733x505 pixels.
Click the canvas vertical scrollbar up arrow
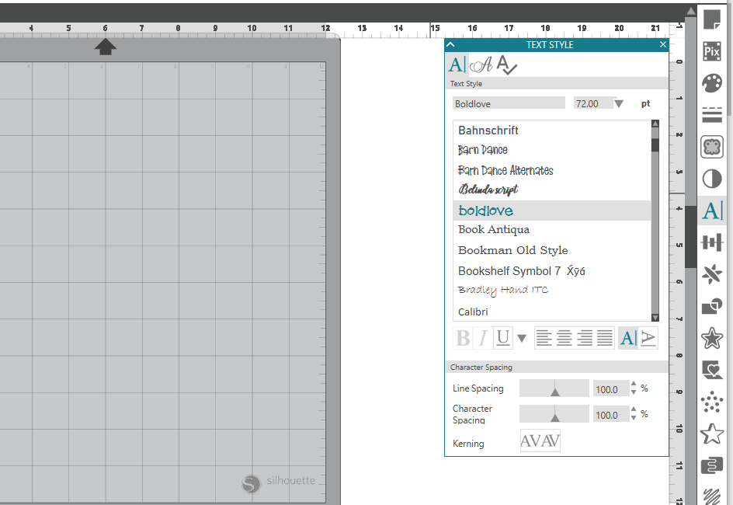click(691, 11)
